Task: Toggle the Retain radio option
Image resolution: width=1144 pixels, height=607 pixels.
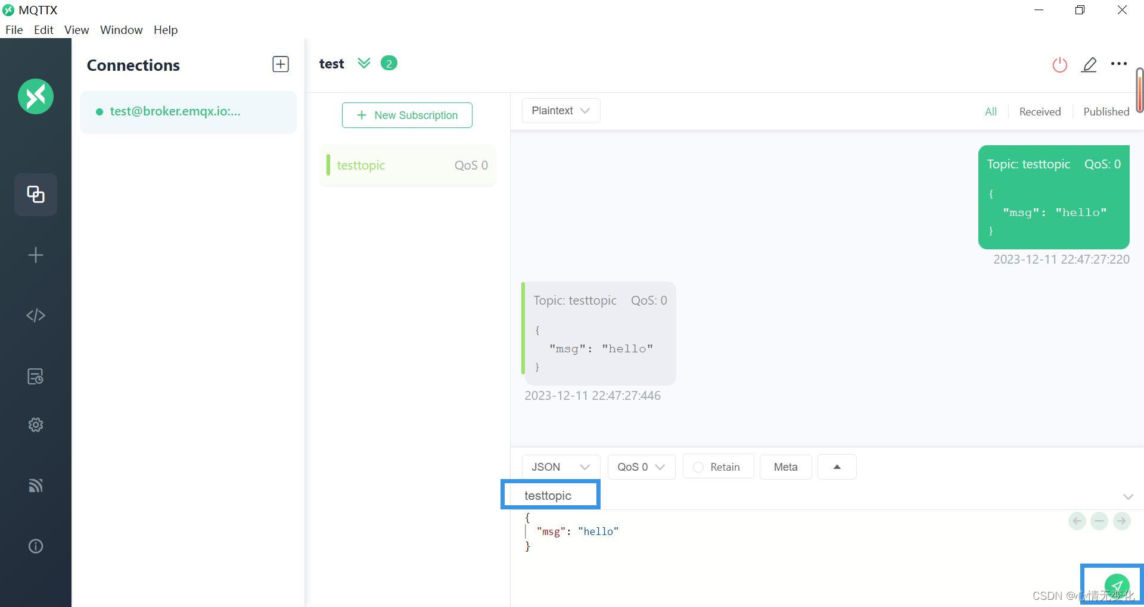Action: 718,467
